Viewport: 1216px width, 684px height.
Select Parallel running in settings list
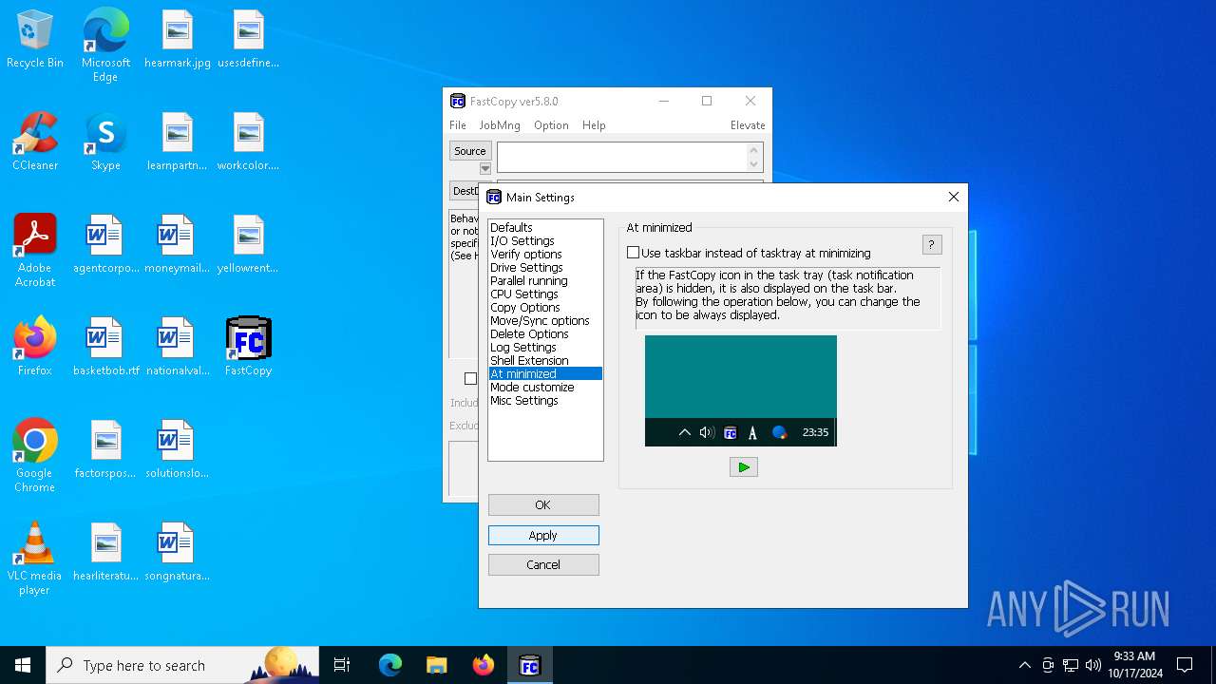pos(545,280)
